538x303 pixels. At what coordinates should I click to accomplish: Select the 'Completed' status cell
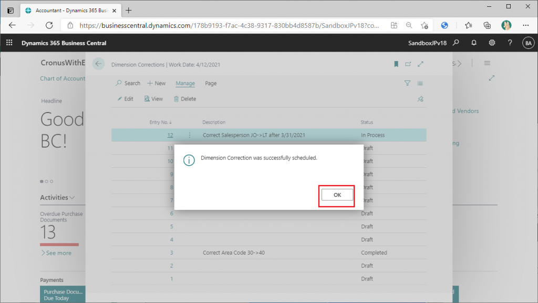coord(374,252)
